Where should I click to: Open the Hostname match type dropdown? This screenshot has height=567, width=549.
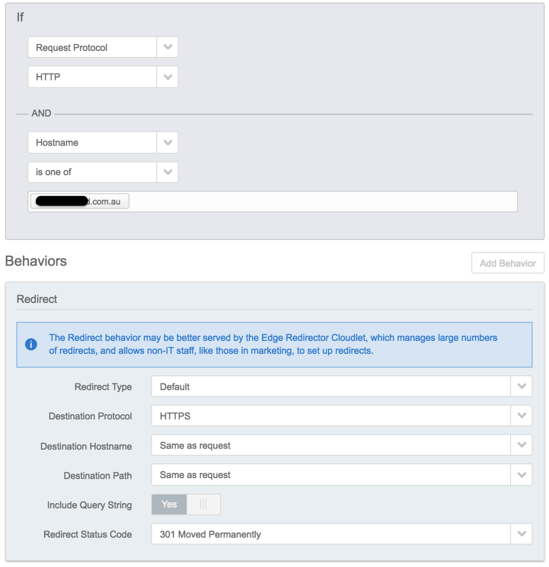click(92, 143)
